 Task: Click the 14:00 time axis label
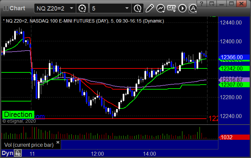coord(149,154)
